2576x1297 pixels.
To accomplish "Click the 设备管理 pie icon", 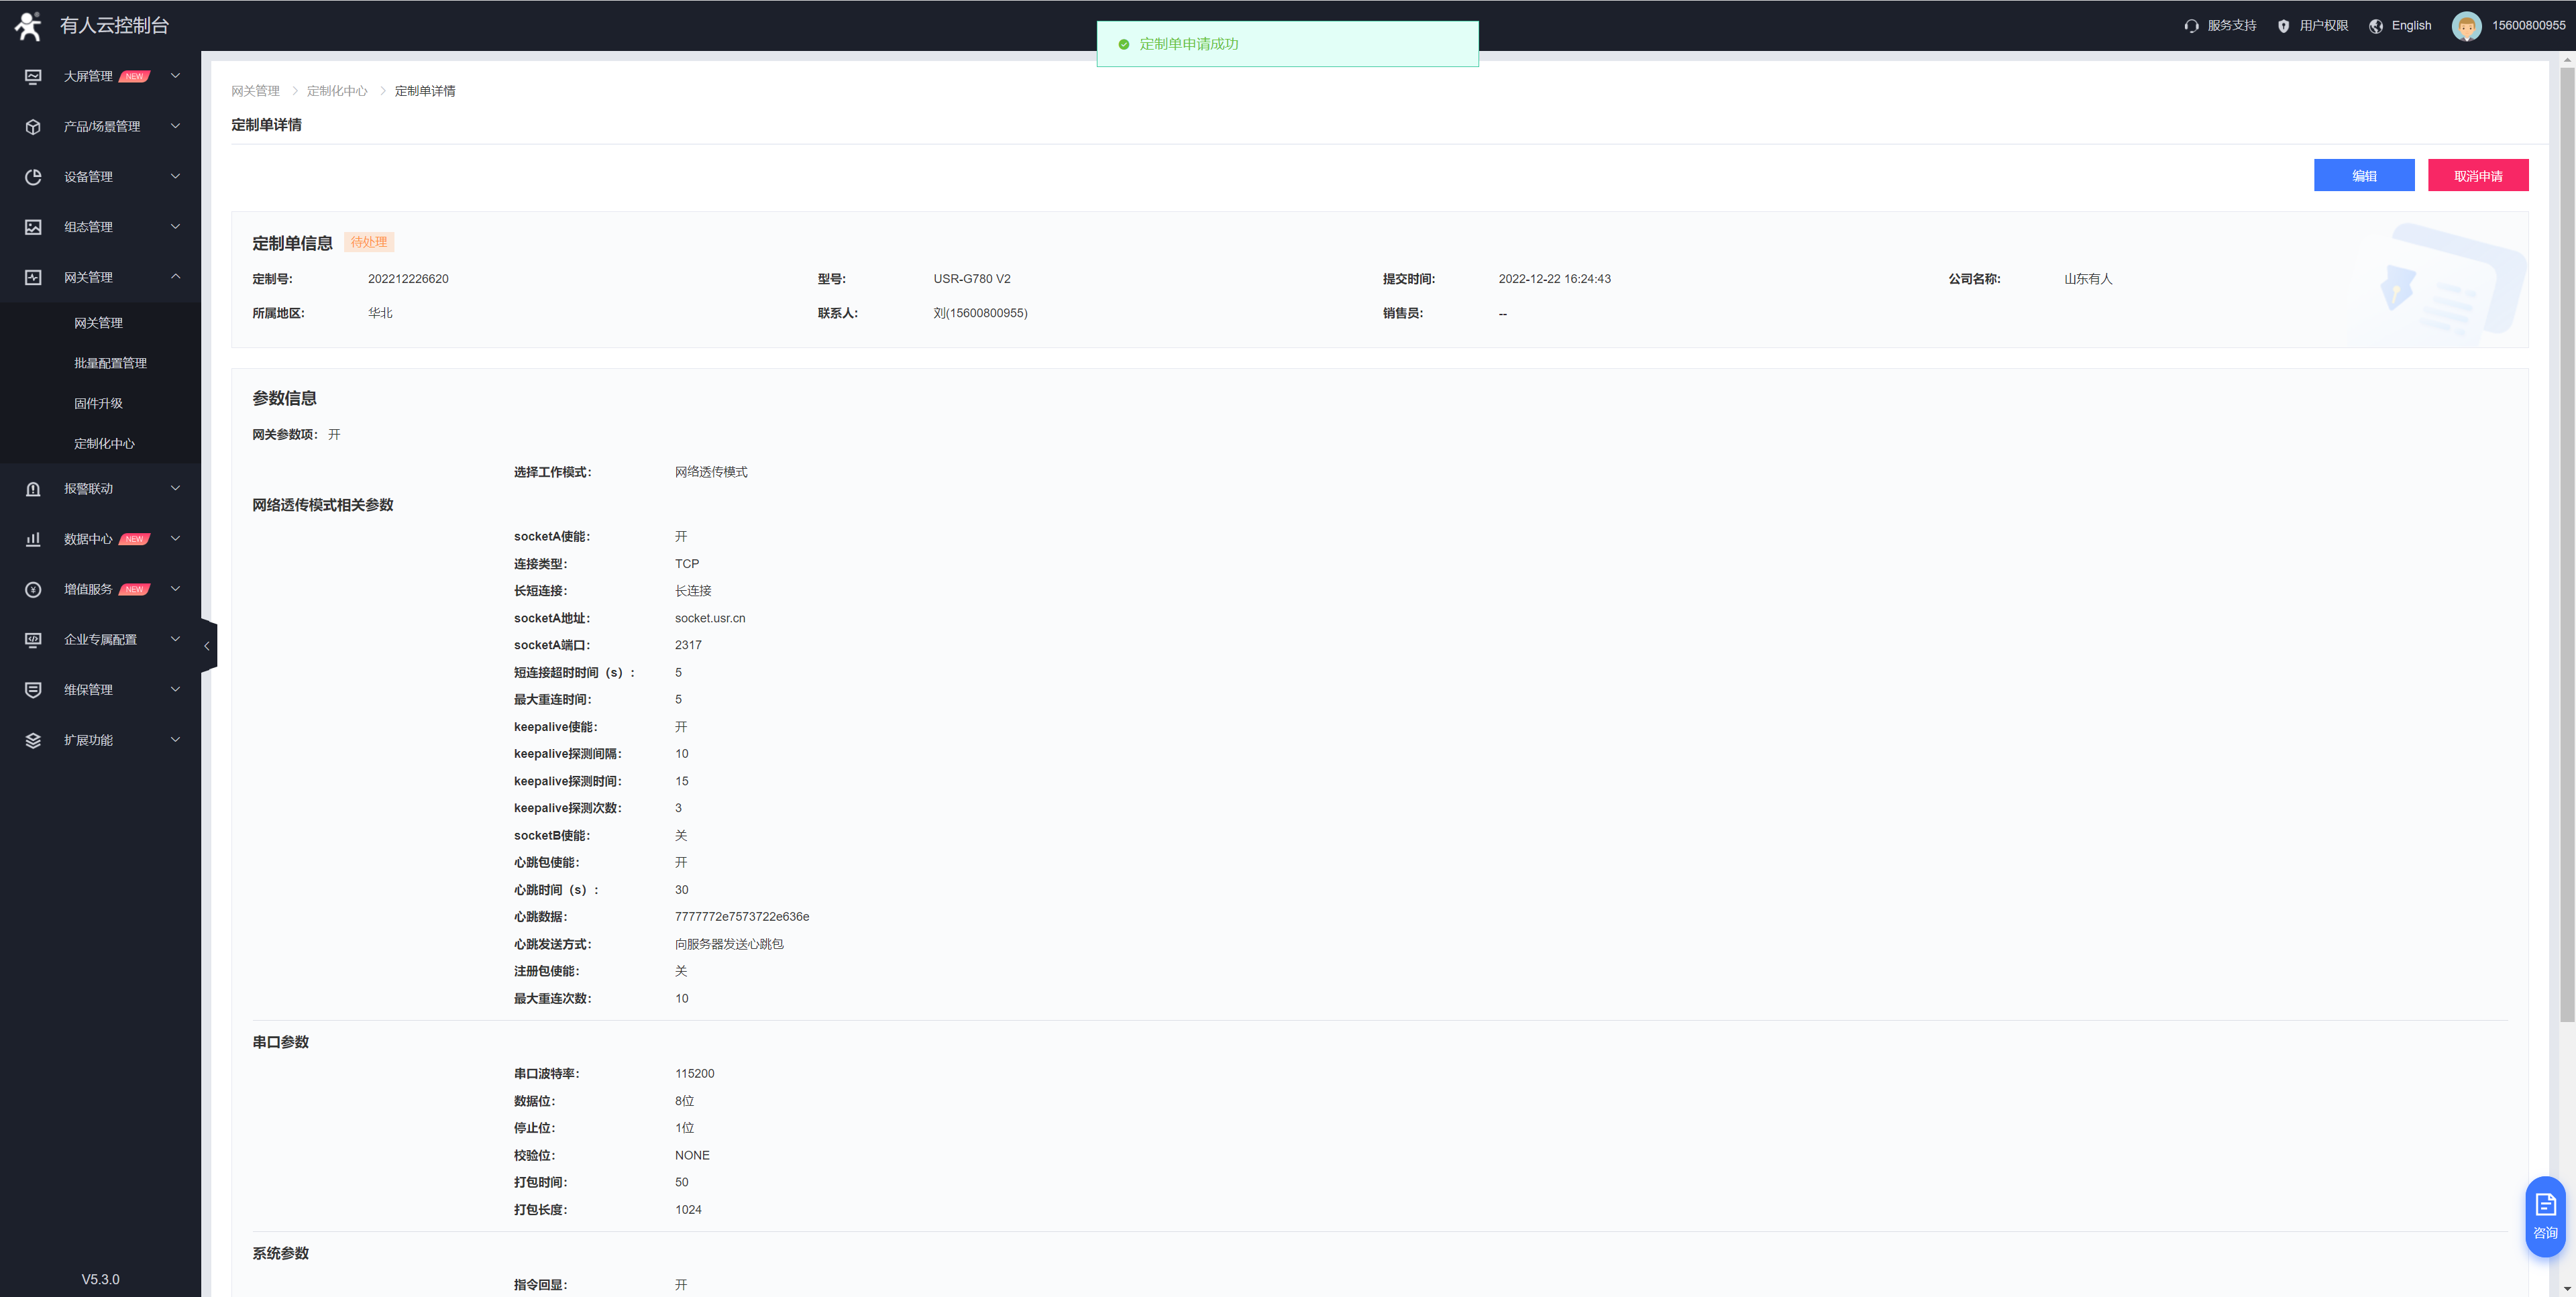I will tap(33, 177).
